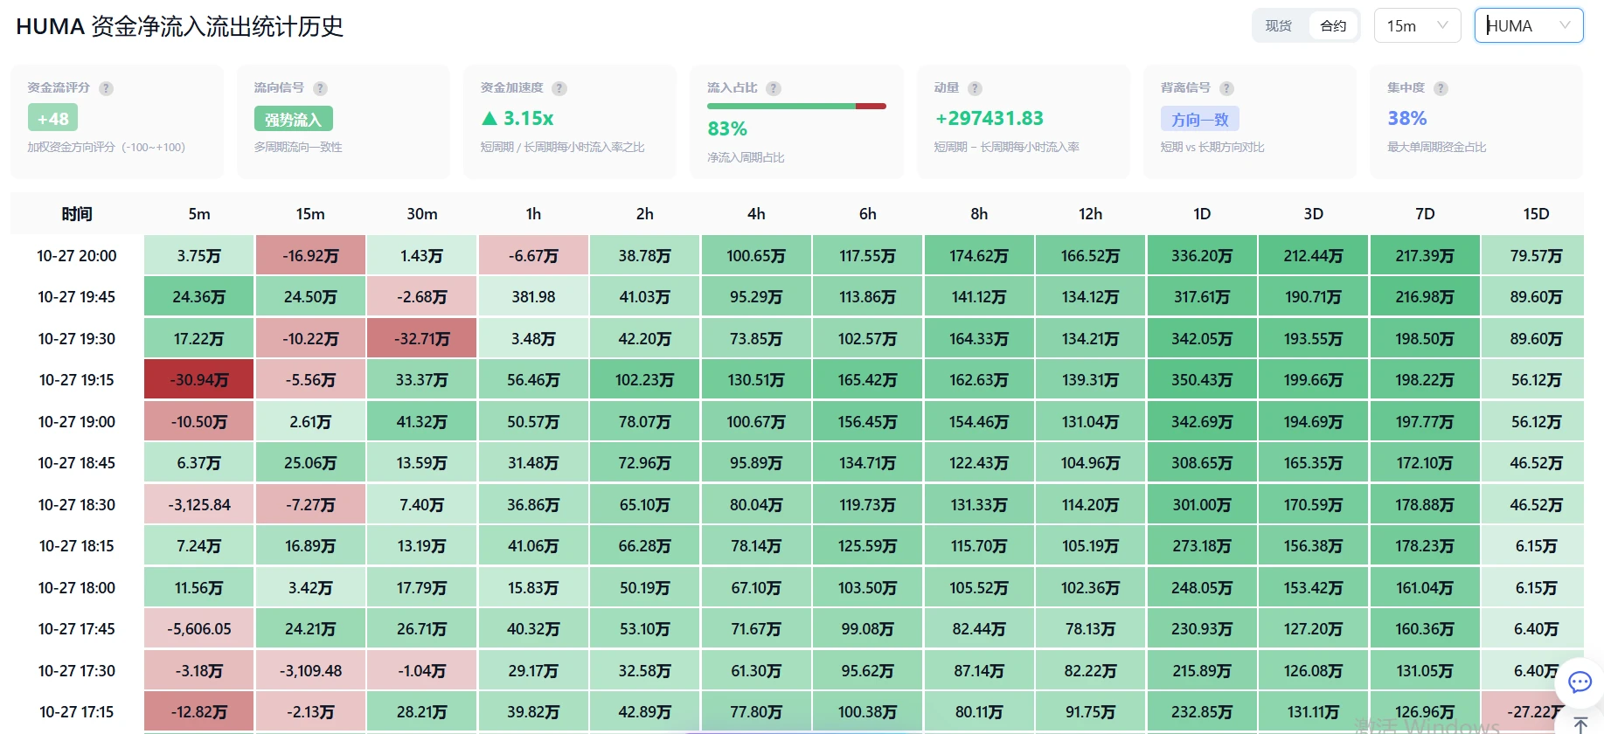
Task: Show the 资金加速度 question mark hint
Action: 559,88
